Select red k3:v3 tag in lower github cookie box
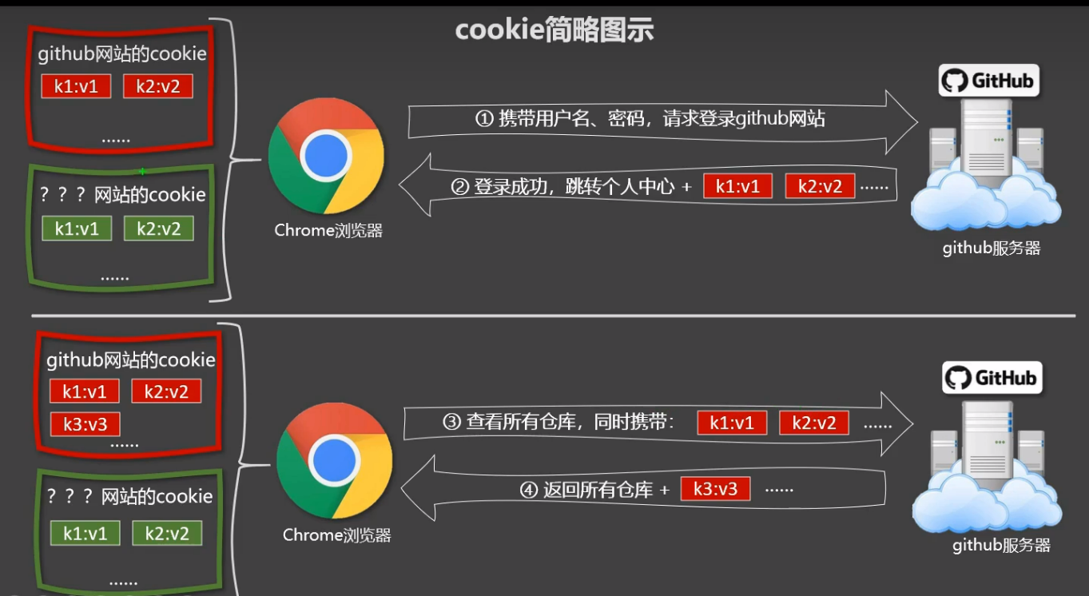The image size is (1089, 596). 85,423
